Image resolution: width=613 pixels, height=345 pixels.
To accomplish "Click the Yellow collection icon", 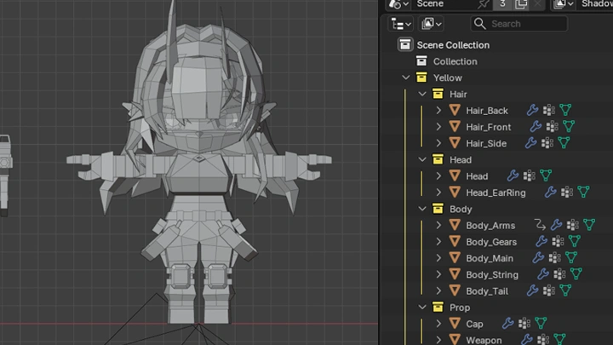I will 421,78.
